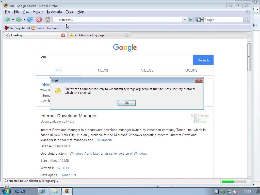Click the network tray icon
This screenshot has height=195, width=260.
(229, 191)
